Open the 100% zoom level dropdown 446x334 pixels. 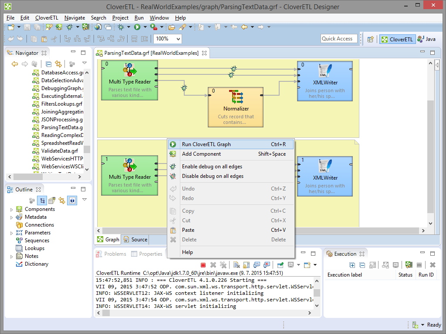click(178, 39)
